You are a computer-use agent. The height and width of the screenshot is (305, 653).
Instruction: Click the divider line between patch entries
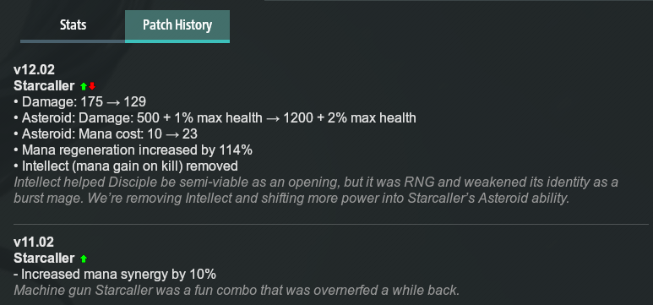click(331, 224)
